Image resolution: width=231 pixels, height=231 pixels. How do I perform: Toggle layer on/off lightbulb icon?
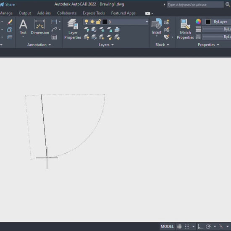(87, 22)
